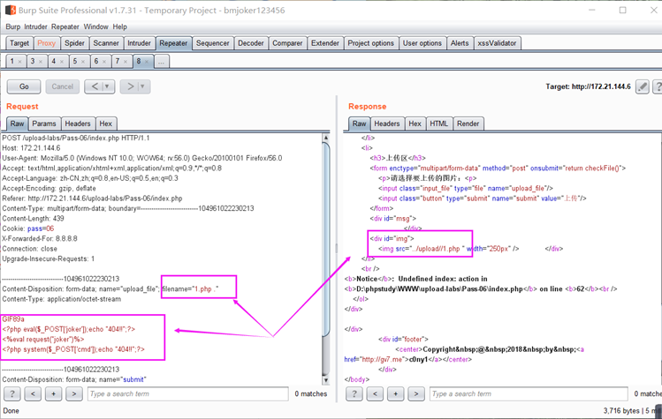Open the Proxy tool tab

47,43
